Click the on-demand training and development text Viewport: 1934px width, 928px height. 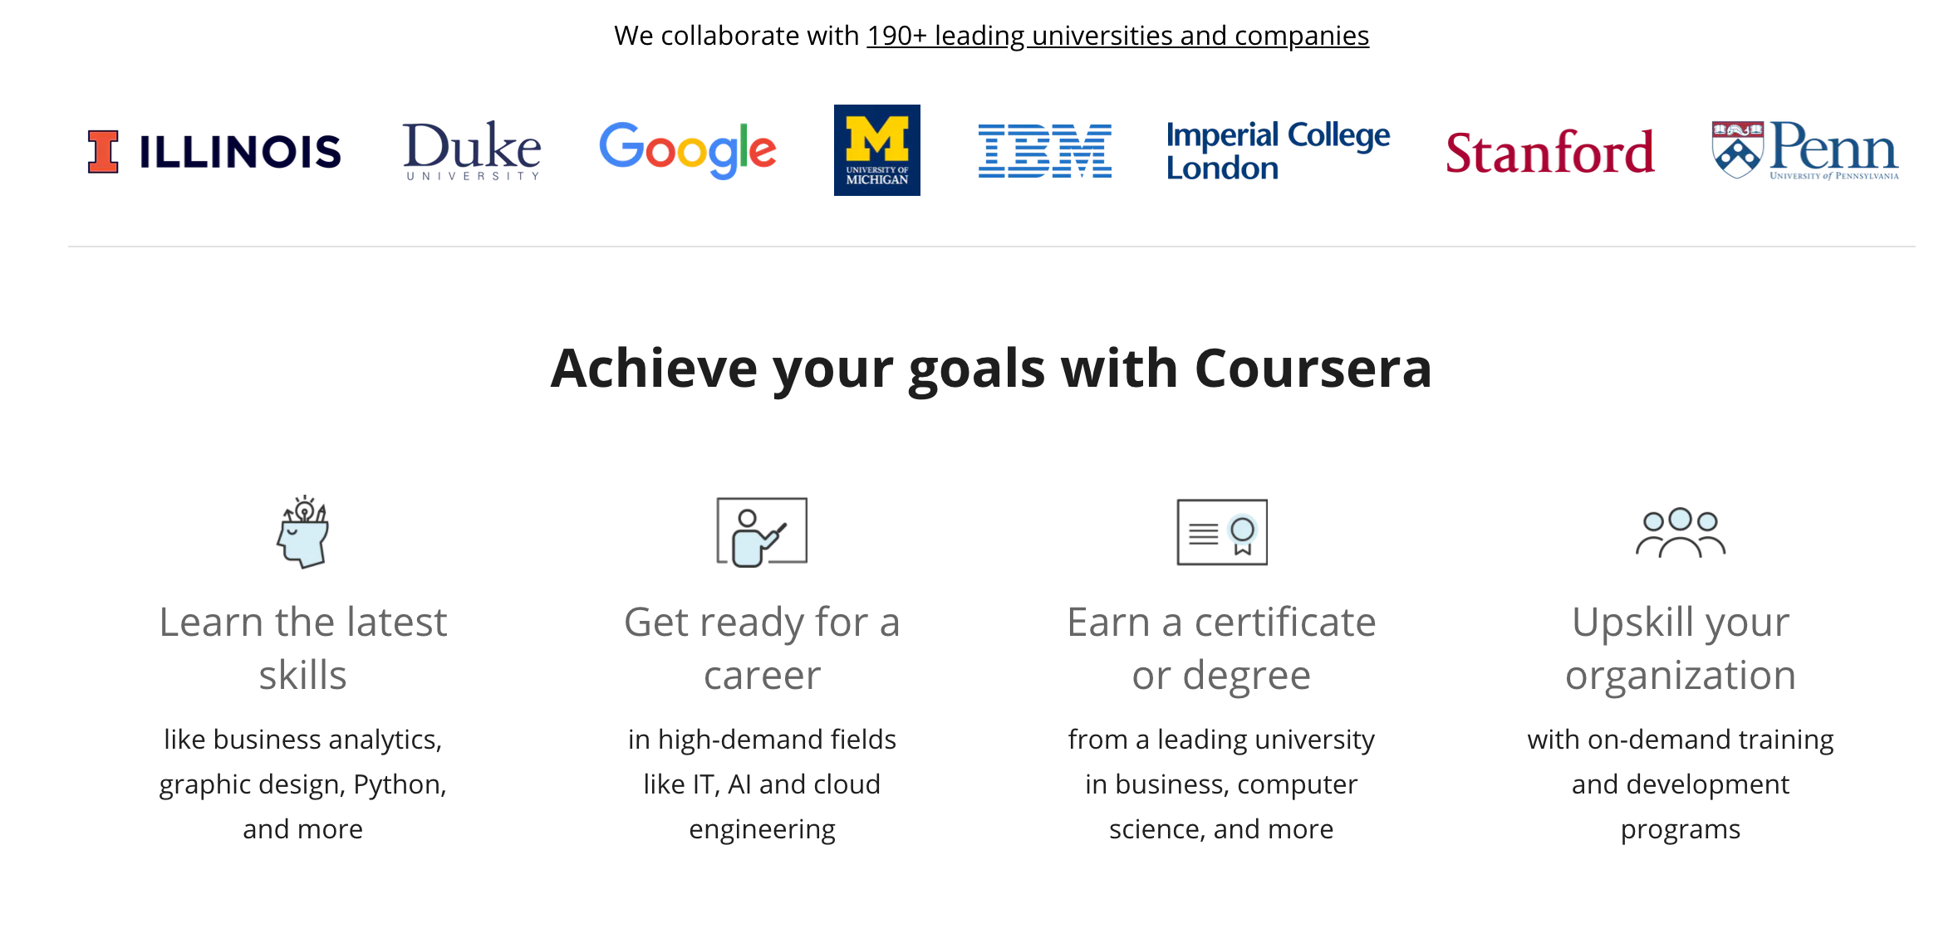[x=1680, y=784]
